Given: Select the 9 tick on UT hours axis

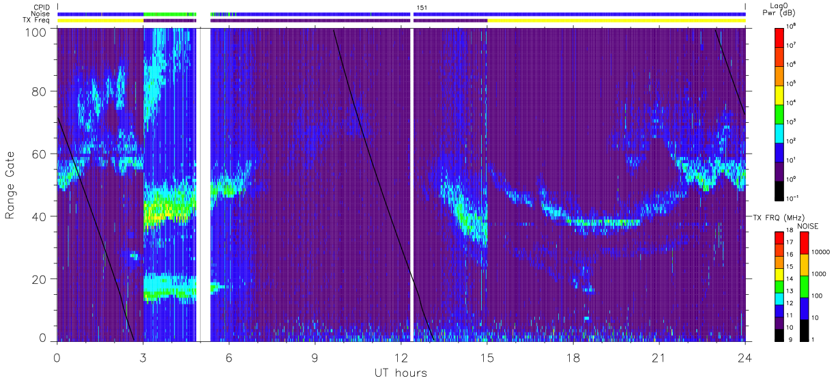Looking at the screenshot, I should pos(315,358).
